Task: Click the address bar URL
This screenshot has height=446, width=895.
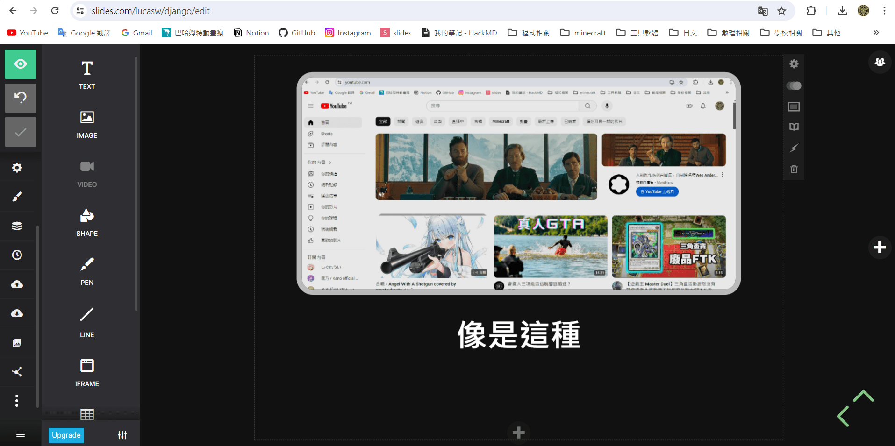Action: 150,11
